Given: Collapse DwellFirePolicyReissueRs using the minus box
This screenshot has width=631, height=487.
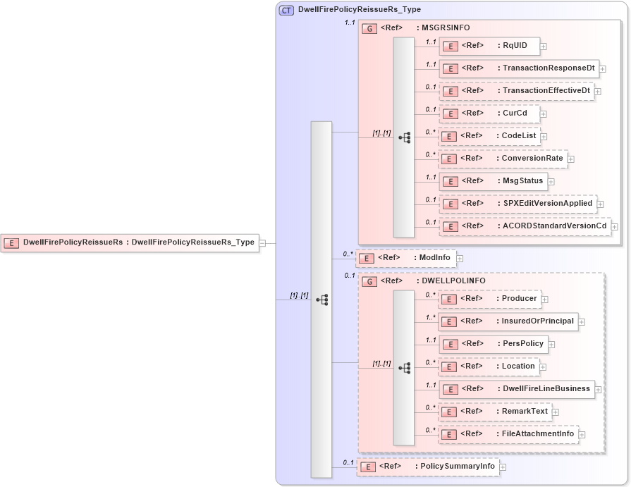Looking at the screenshot, I should point(262,243).
